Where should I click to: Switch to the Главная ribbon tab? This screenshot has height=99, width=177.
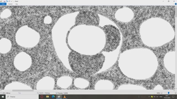10,4
